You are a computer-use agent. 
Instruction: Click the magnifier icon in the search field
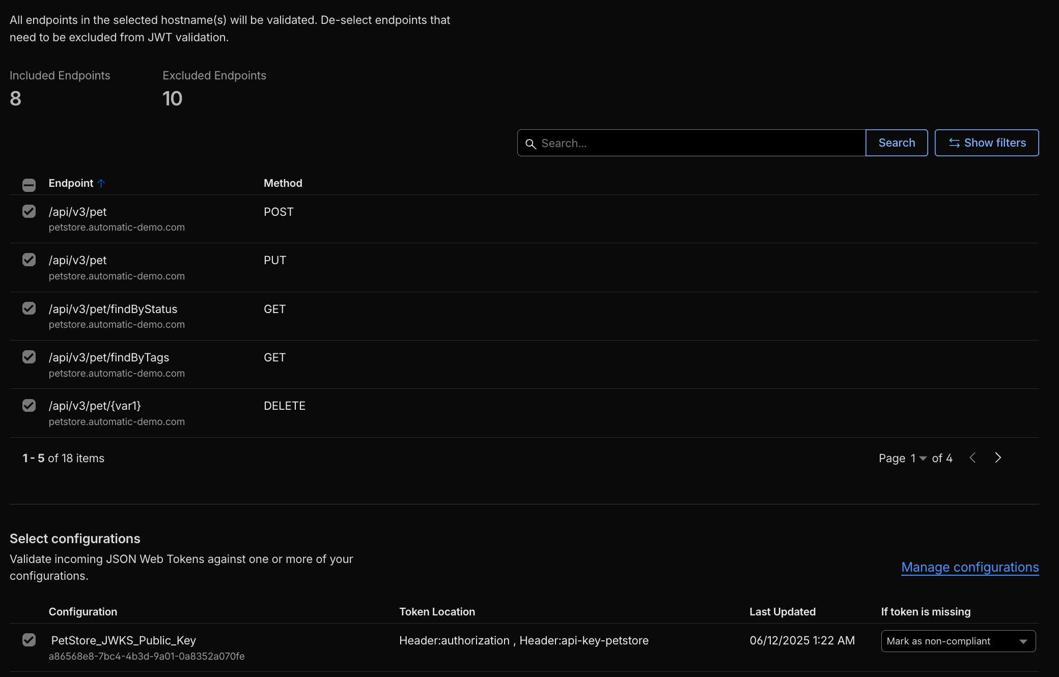coord(531,144)
